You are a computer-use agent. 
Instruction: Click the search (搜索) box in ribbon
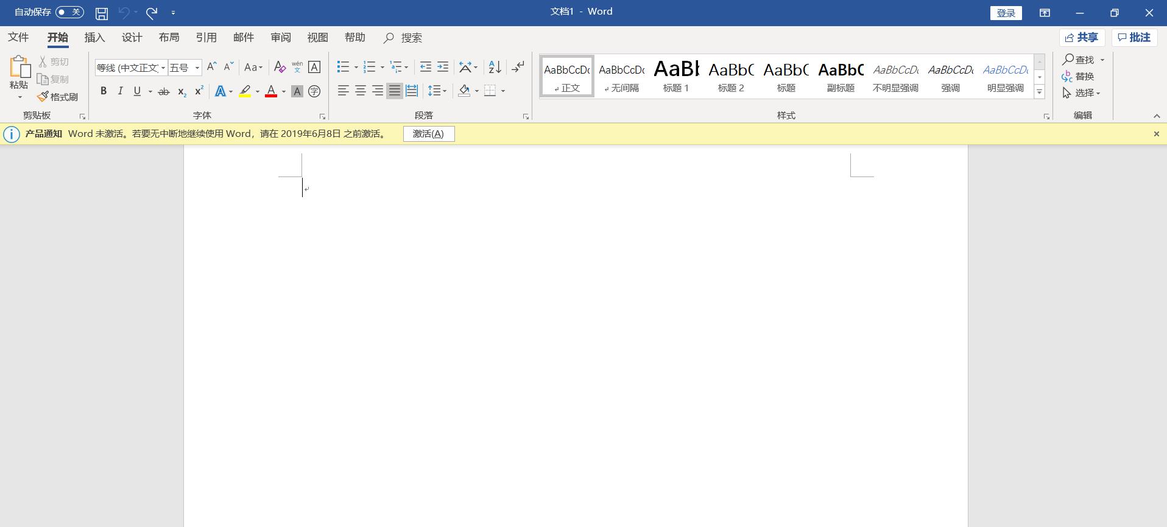[403, 38]
